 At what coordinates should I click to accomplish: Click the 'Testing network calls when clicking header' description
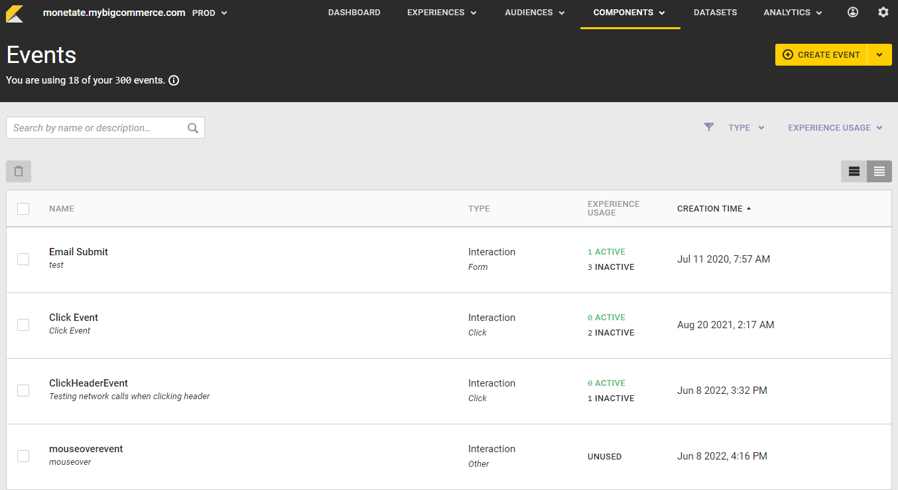(129, 397)
